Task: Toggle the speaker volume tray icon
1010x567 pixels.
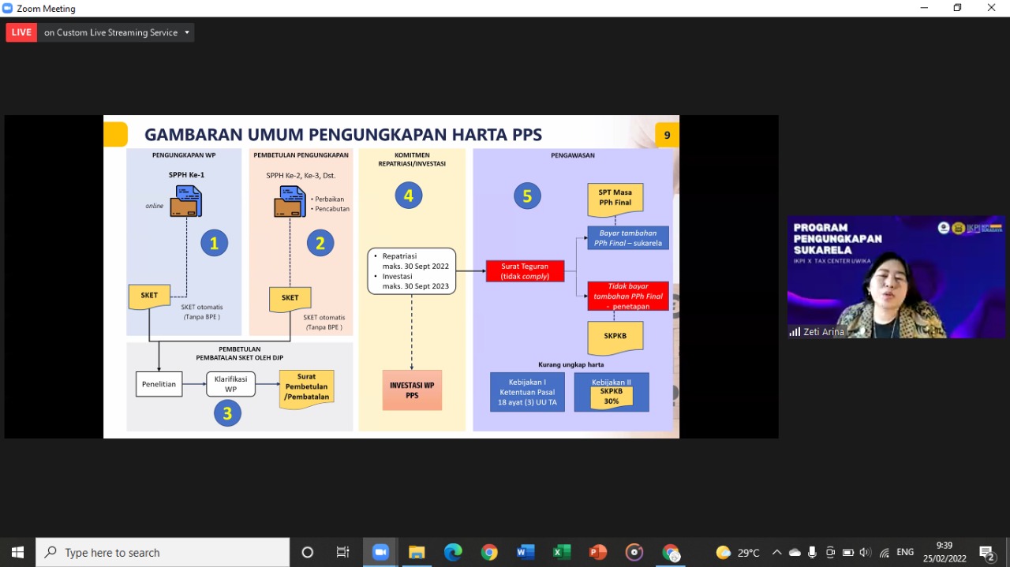Action: [866, 553]
